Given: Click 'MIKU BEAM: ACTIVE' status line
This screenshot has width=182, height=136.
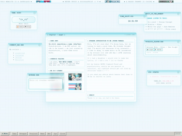Looking at the screenshot, I should click(x=164, y=83).
